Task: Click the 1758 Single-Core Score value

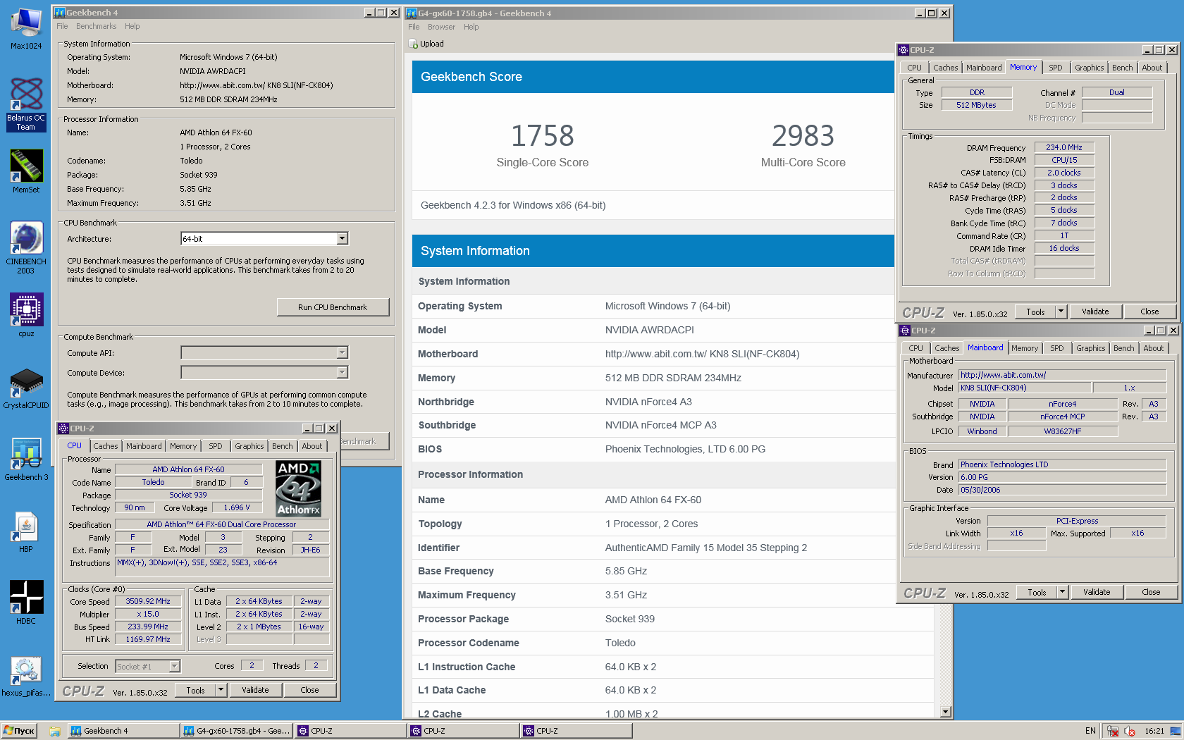Action: 542,135
